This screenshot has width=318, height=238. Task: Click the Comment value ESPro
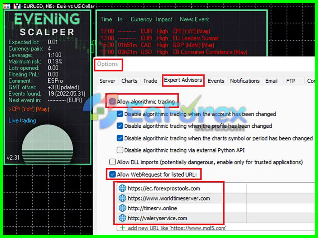coord(55,81)
